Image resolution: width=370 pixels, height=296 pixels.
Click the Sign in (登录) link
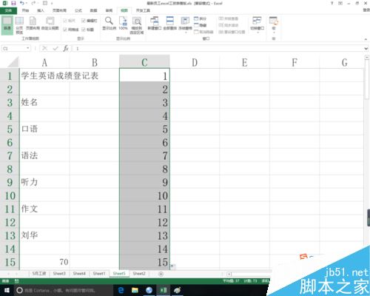[x=367, y=10]
